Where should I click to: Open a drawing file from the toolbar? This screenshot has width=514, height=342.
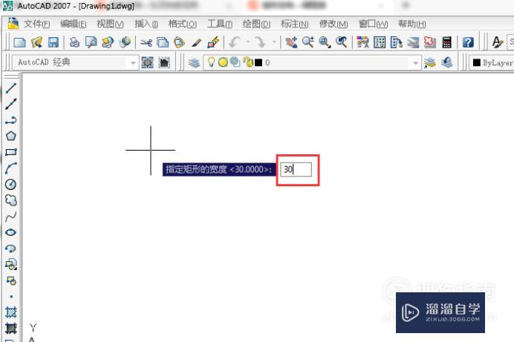point(36,42)
